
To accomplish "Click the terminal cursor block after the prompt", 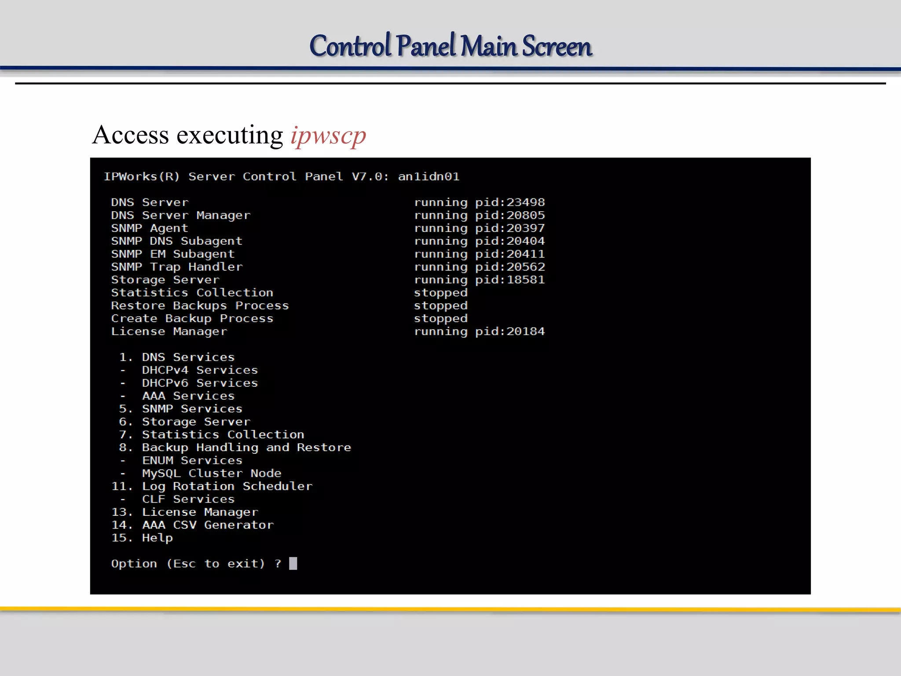I will pyautogui.click(x=293, y=564).
